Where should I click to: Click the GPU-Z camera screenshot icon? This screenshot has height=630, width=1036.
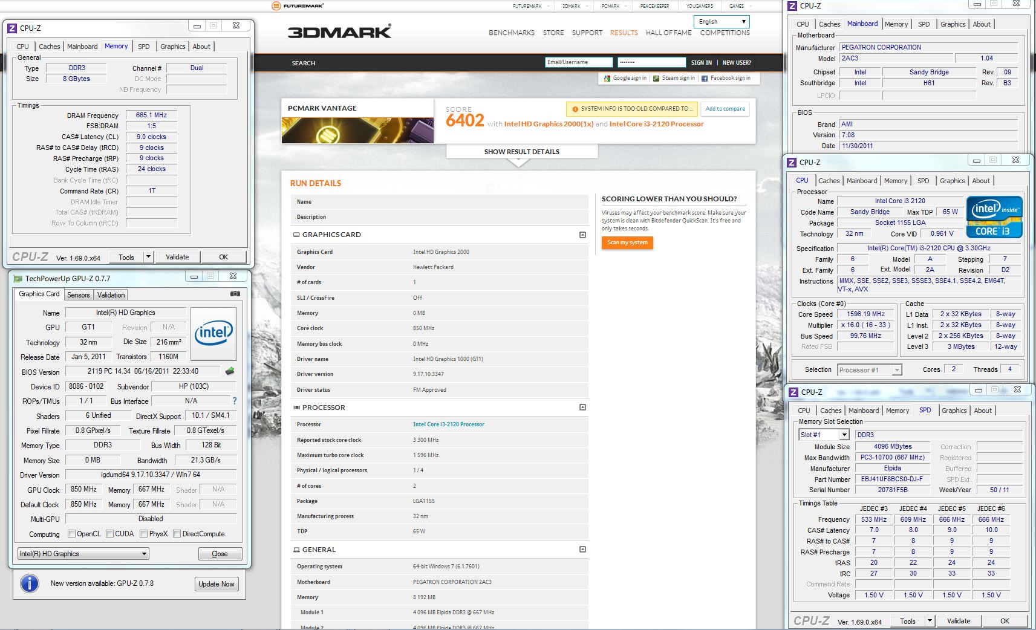pos(235,294)
